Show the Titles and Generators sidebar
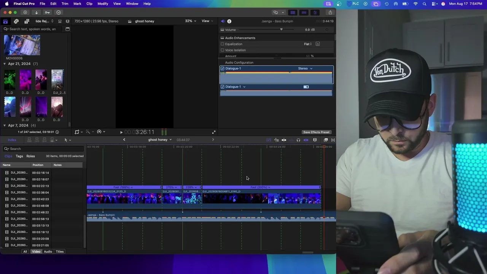487x274 pixels. point(27,21)
